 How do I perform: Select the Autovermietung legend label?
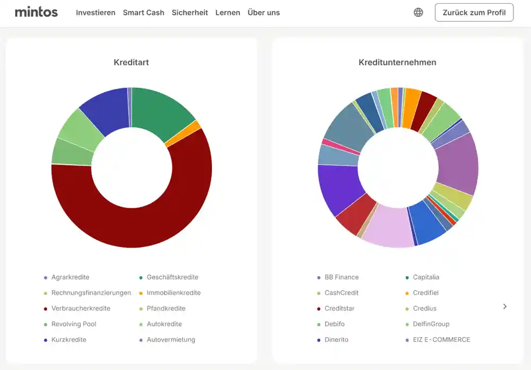[x=171, y=340]
